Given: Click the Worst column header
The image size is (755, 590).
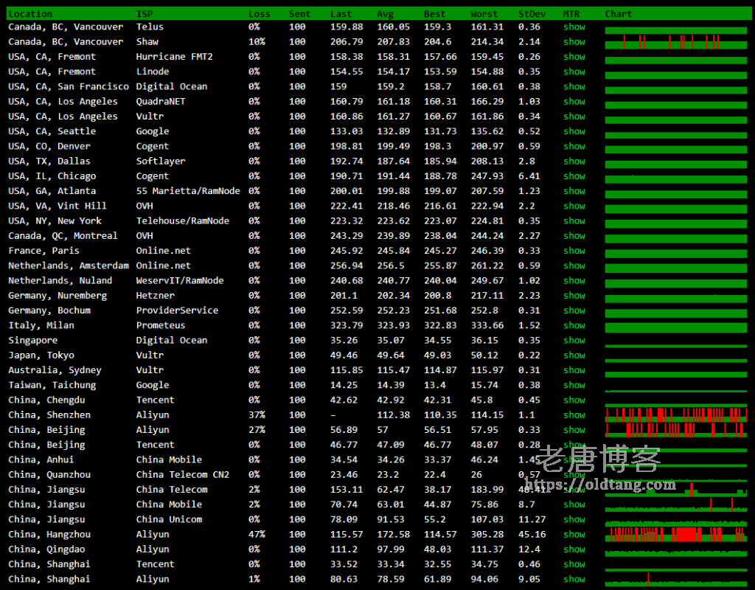Looking at the screenshot, I should coord(484,14).
